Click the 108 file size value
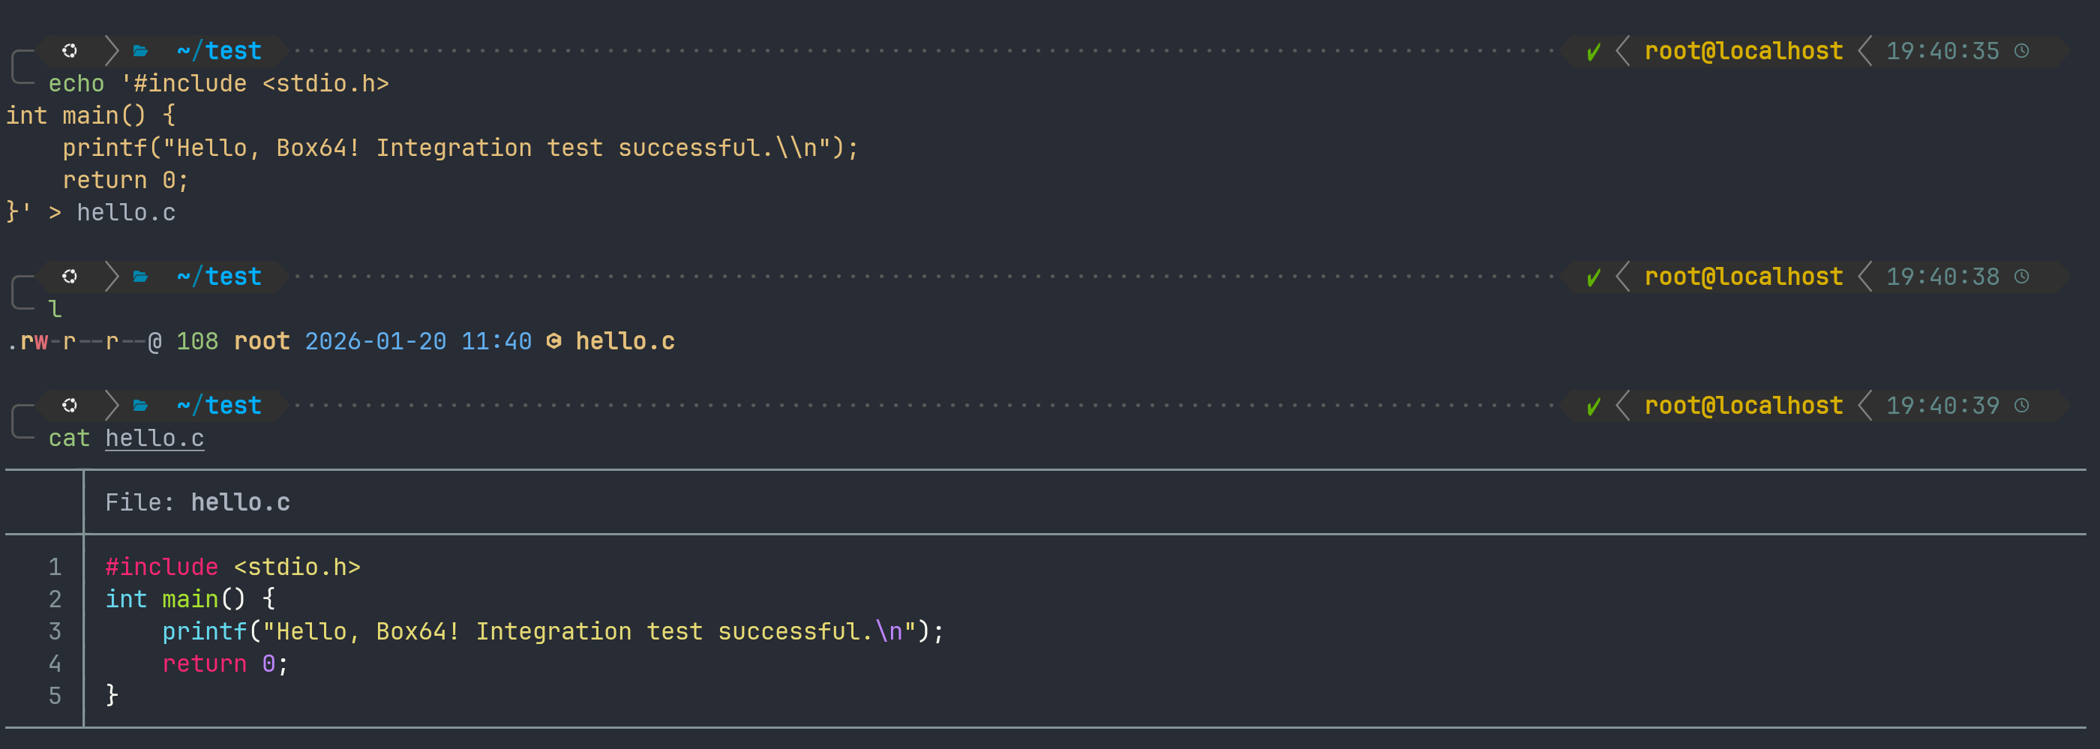Screen dimensions: 2100x749 (x=197, y=341)
